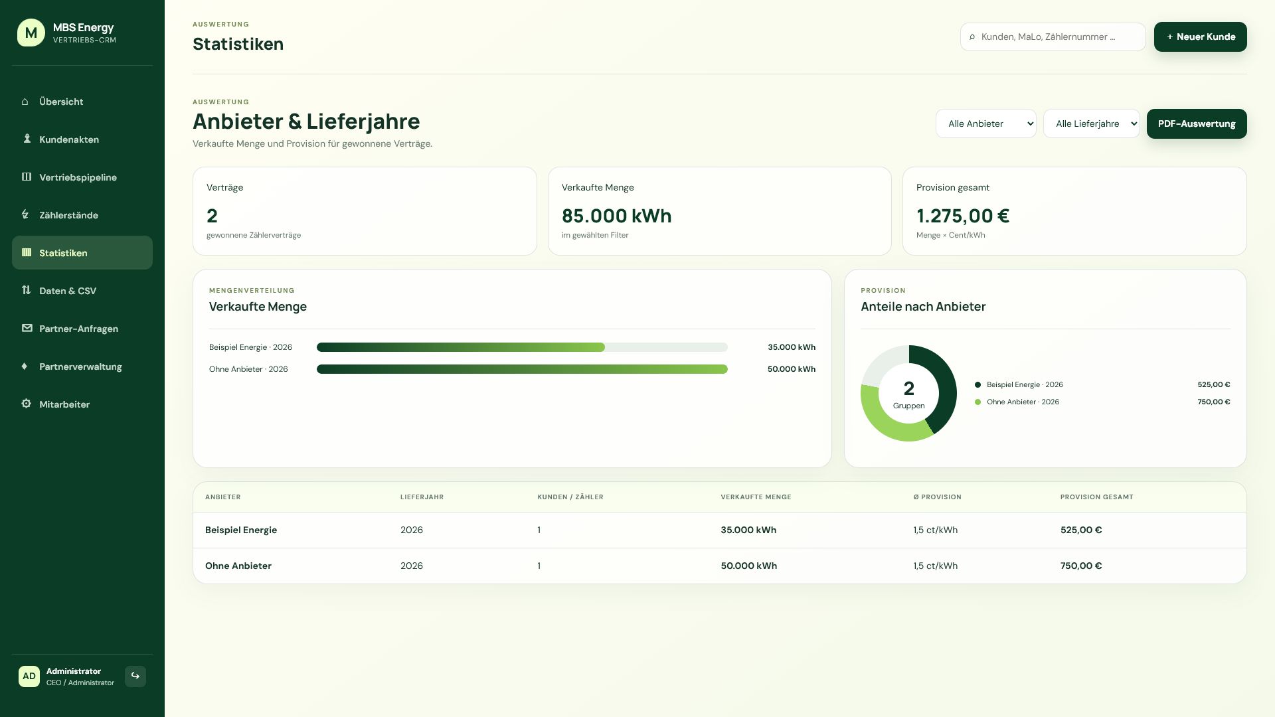This screenshot has width=1275, height=717.
Task: Select the Beispiel Energie table row name
Action: (x=241, y=530)
